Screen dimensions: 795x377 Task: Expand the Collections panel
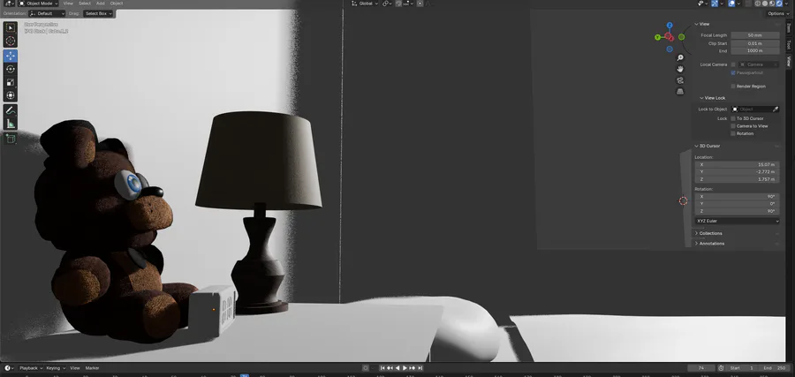pyautogui.click(x=710, y=233)
